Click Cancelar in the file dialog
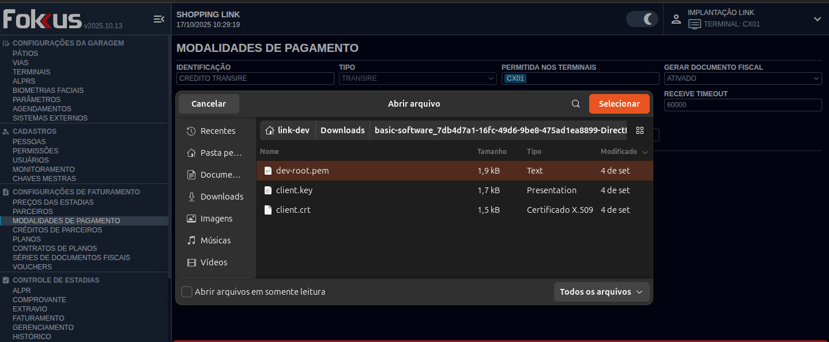 click(209, 104)
